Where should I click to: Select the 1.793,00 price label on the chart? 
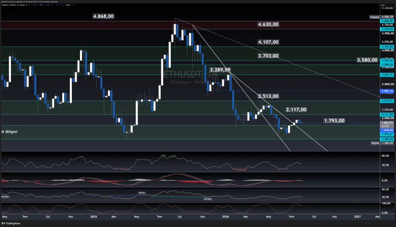click(x=334, y=121)
